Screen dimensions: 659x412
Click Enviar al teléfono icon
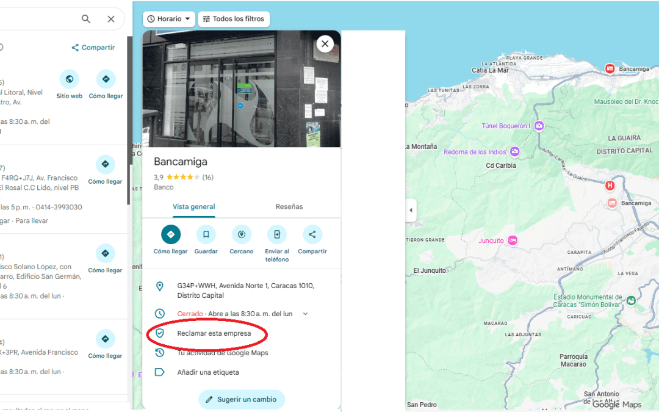pyautogui.click(x=276, y=235)
